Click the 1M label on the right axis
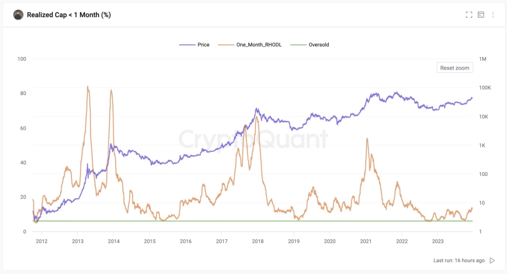The width and height of the screenshot is (507, 274). 483,59
